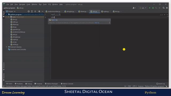Open Project panel options gear
The width and height of the screenshot is (171, 96).
click(39, 11)
